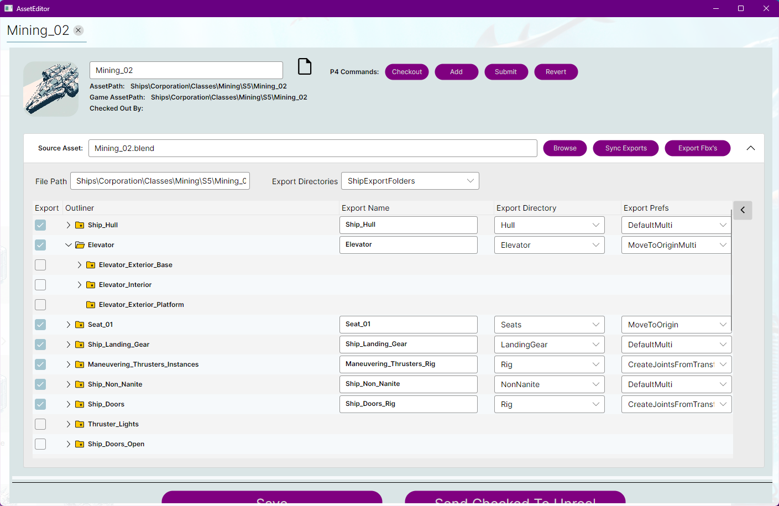The image size is (779, 506).
Task: Click the Thruster_Lights folder icon
Action: pos(80,424)
